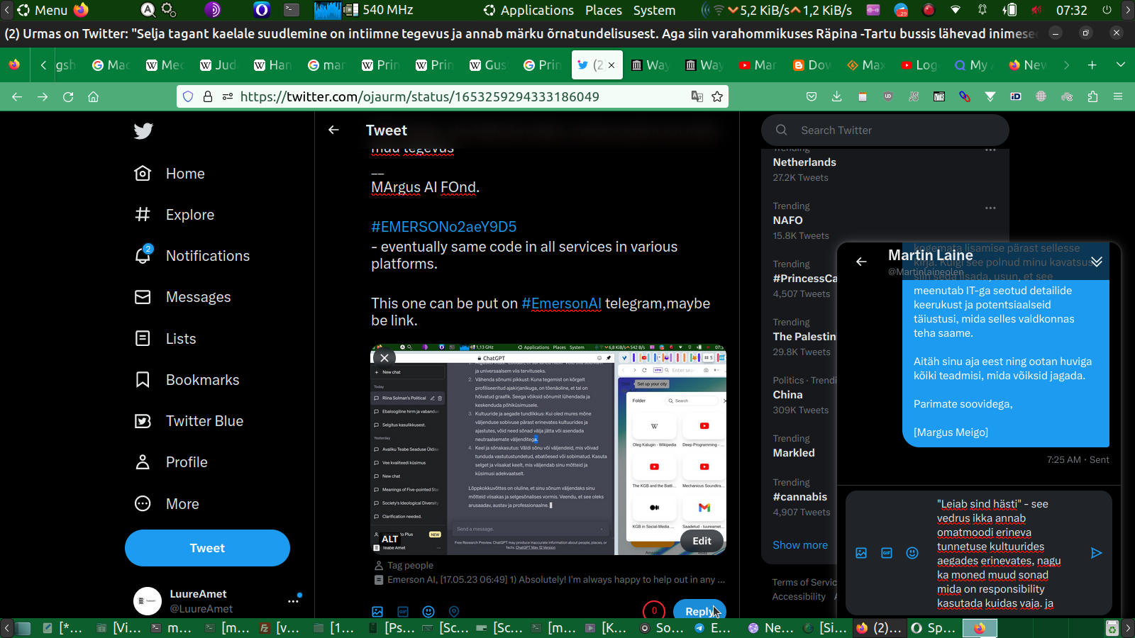This screenshot has width=1135, height=638.
Task: Add GIF to the direct message
Action: tap(887, 553)
